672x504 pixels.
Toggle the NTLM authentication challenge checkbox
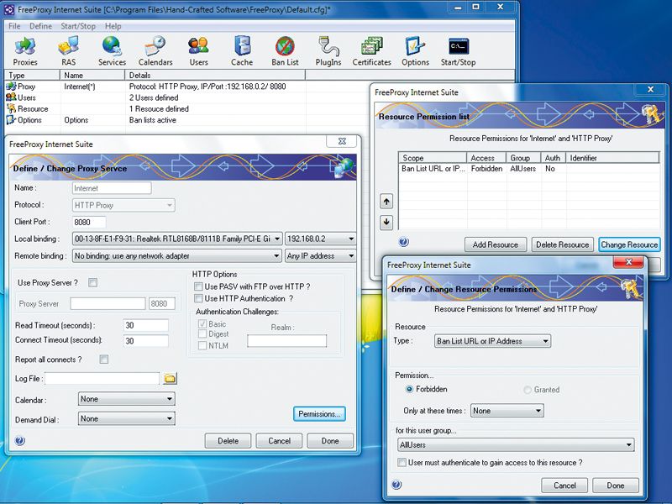coord(202,345)
